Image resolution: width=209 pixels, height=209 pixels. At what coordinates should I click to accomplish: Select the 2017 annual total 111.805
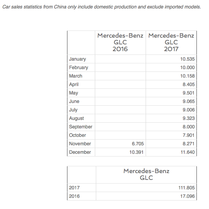coord(186,188)
